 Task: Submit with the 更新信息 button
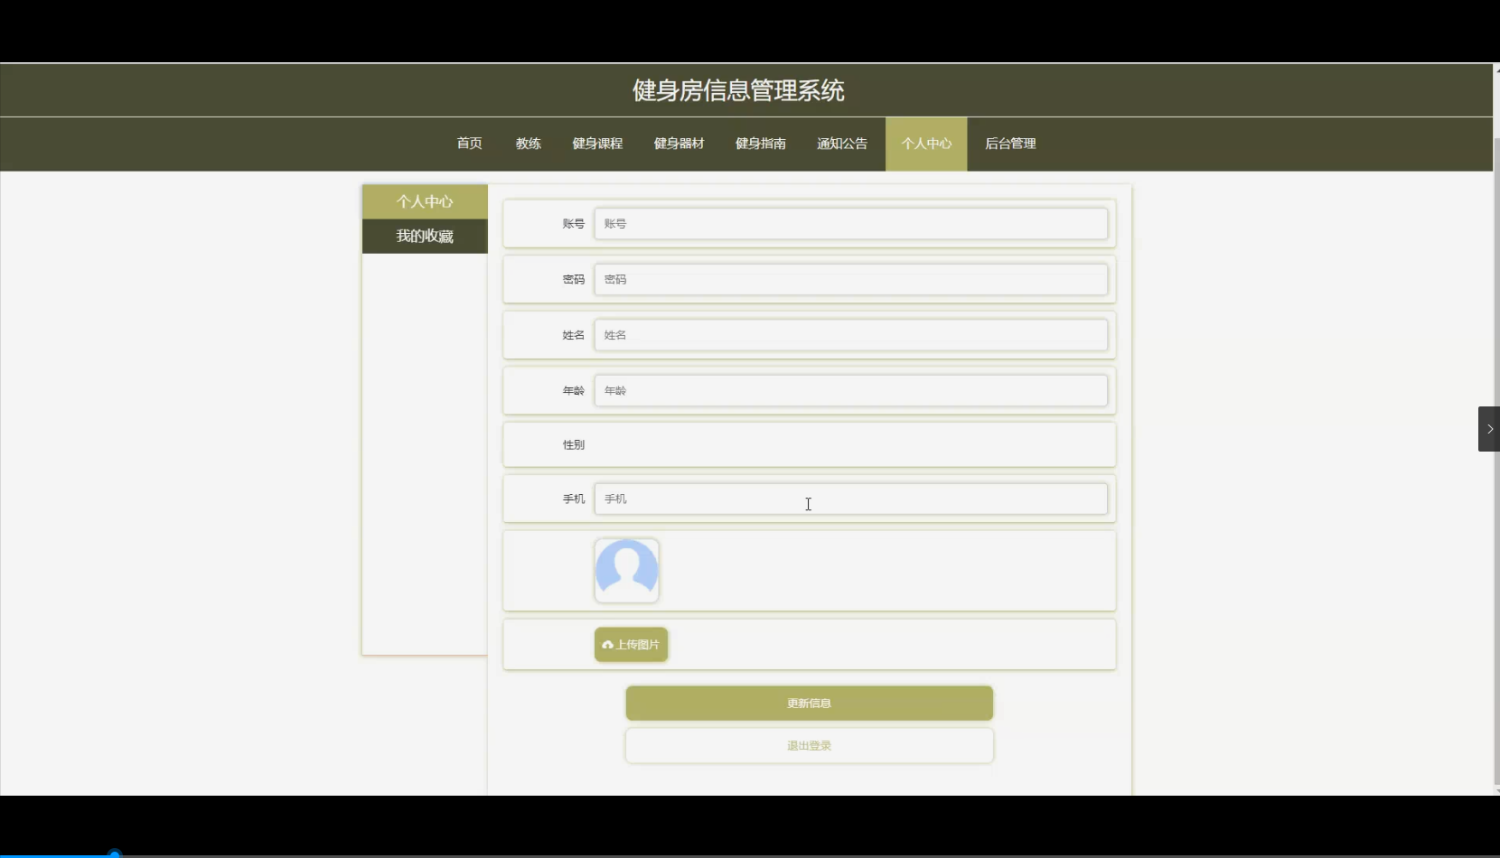[x=809, y=703]
